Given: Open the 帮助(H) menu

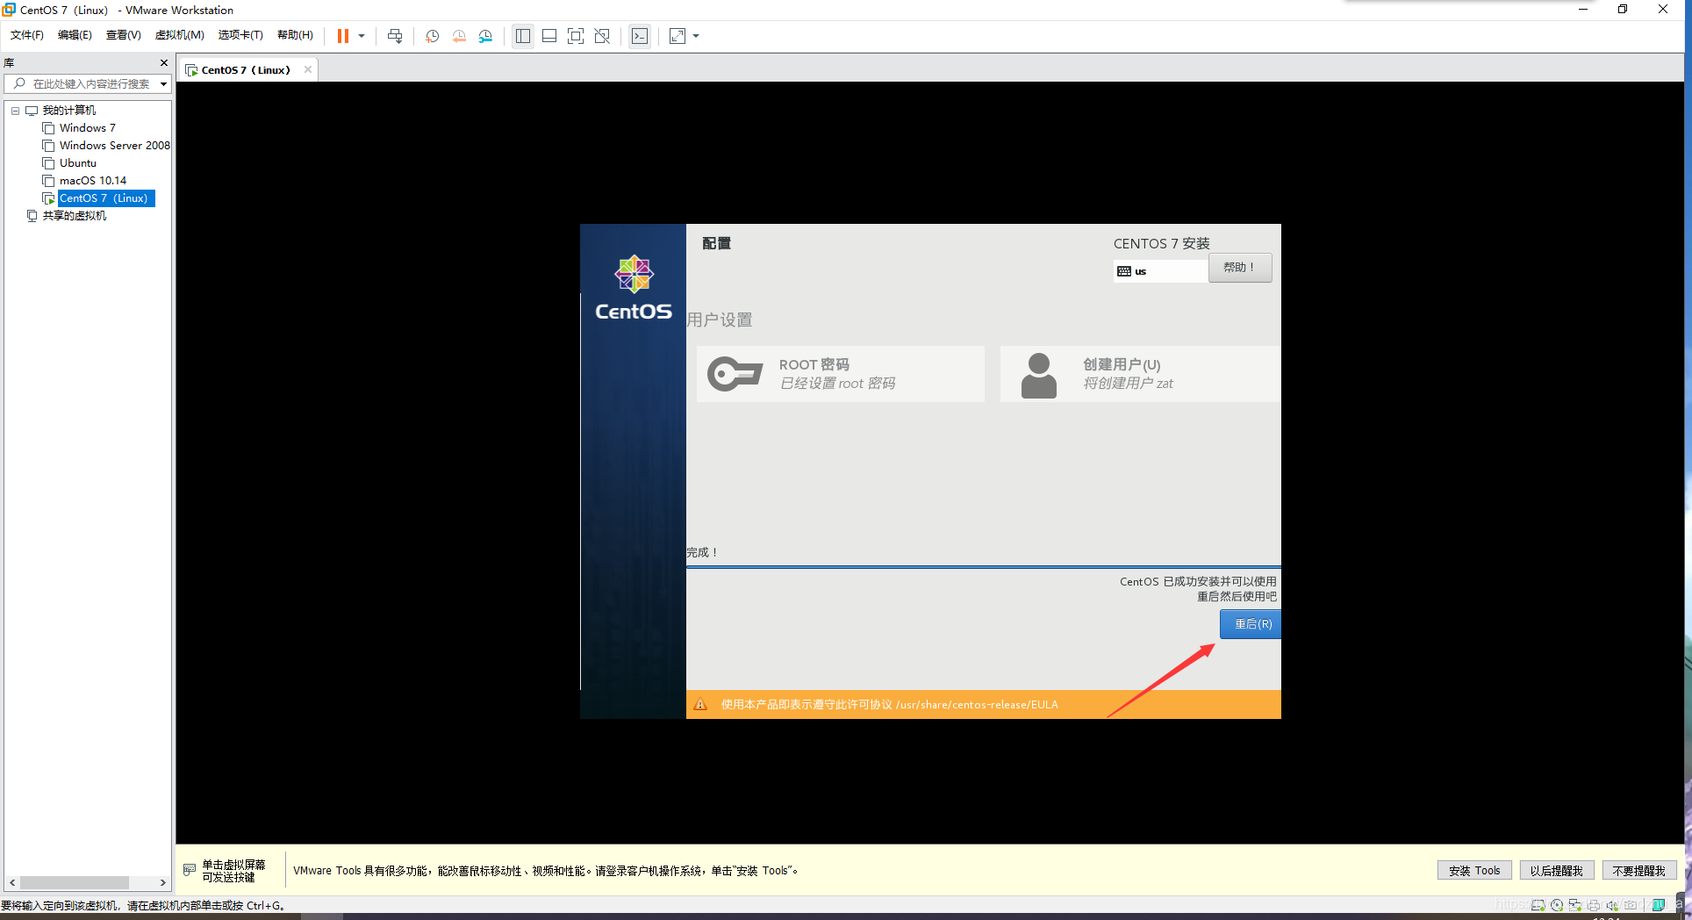Looking at the screenshot, I should pos(295,35).
